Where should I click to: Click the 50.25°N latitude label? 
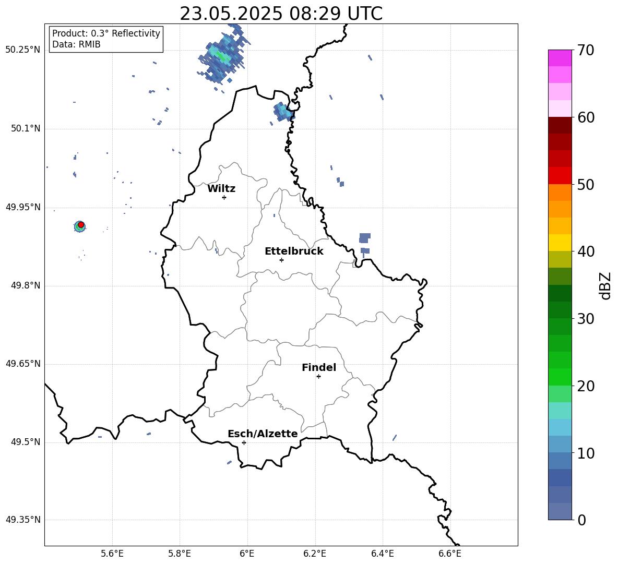click(23, 50)
